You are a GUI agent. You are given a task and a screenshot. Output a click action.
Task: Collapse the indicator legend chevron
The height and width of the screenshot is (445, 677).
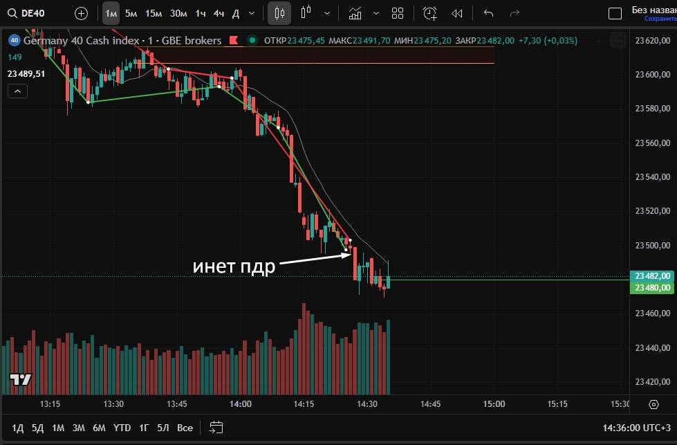click(x=18, y=91)
